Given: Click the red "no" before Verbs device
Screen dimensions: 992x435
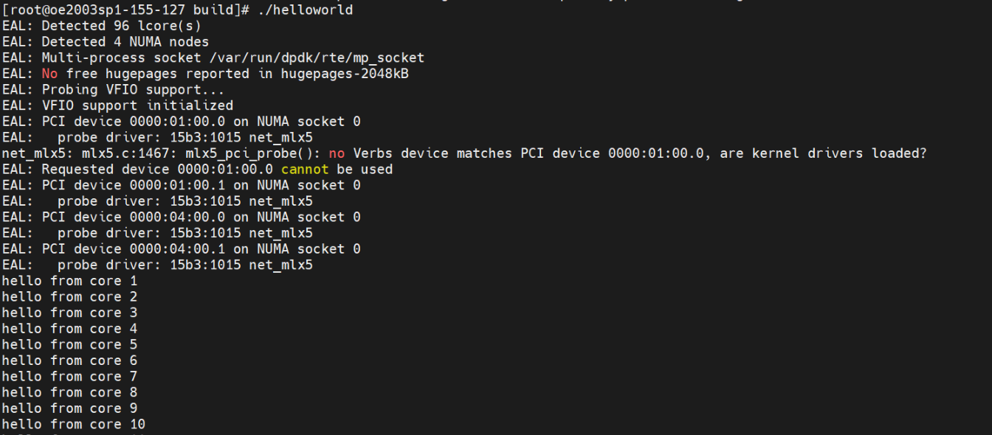Looking at the screenshot, I should (337, 153).
